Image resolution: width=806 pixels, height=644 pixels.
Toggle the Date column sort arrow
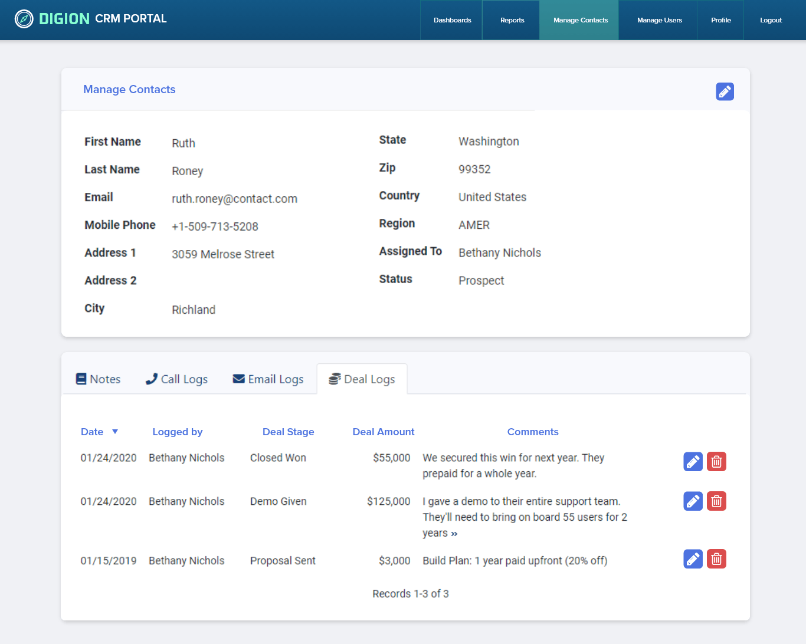pyautogui.click(x=115, y=432)
